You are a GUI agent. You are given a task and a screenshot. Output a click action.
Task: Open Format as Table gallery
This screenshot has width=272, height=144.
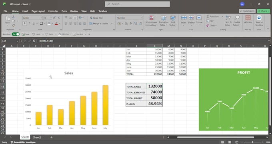[164, 21]
